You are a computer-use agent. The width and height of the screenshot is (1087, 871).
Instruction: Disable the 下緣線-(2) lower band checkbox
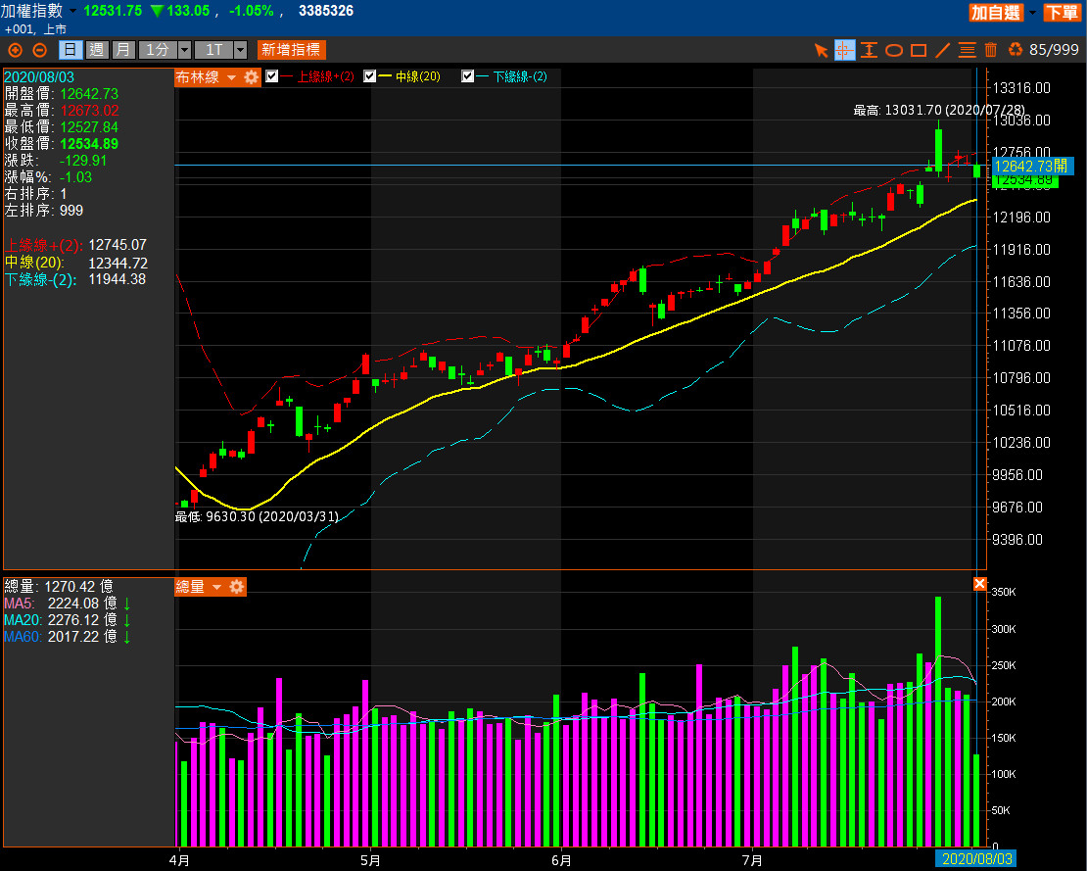coord(468,76)
